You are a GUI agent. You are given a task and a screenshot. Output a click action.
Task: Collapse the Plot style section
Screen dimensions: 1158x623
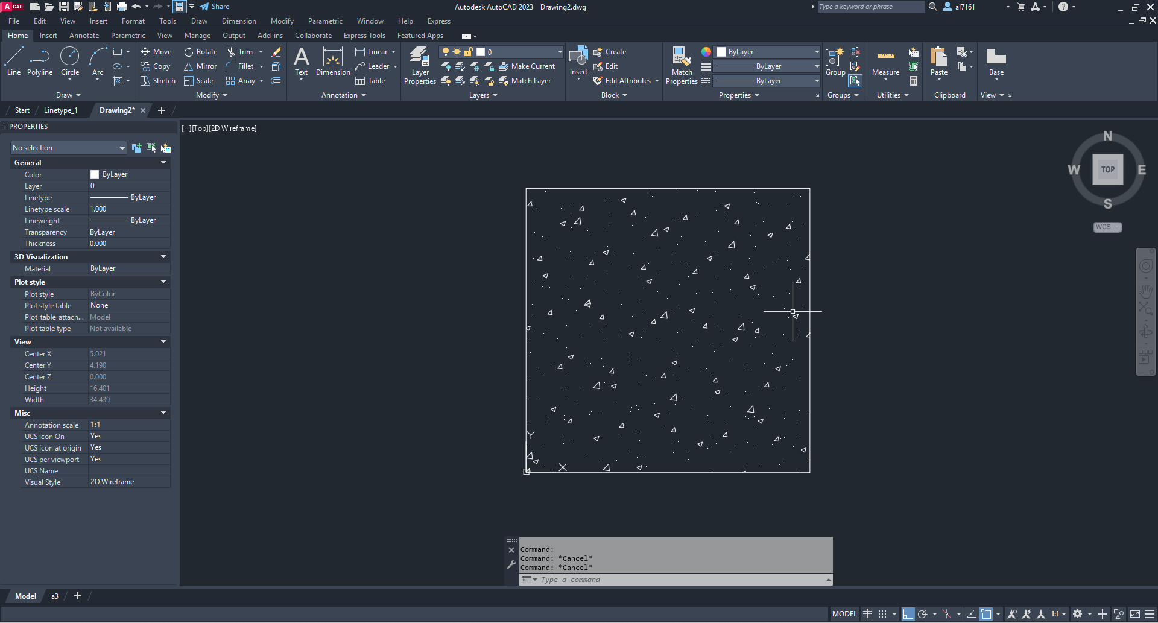point(163,282)
